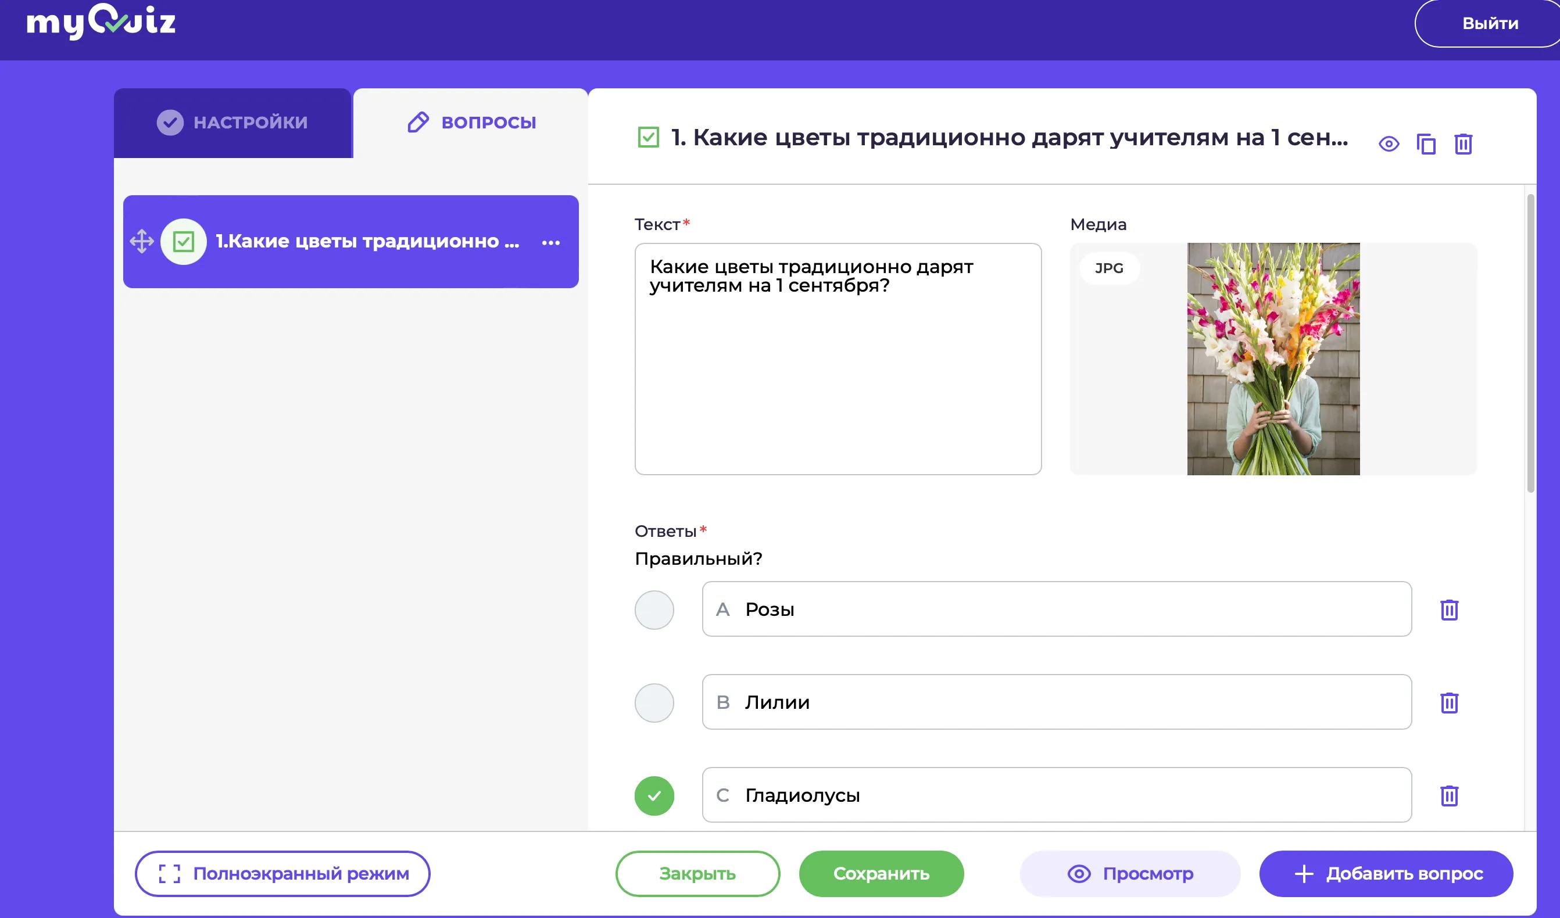Screen dimensions: 1560x918
Task: Click the eye preview icon in question header
Action: (x=1389, y=144)
